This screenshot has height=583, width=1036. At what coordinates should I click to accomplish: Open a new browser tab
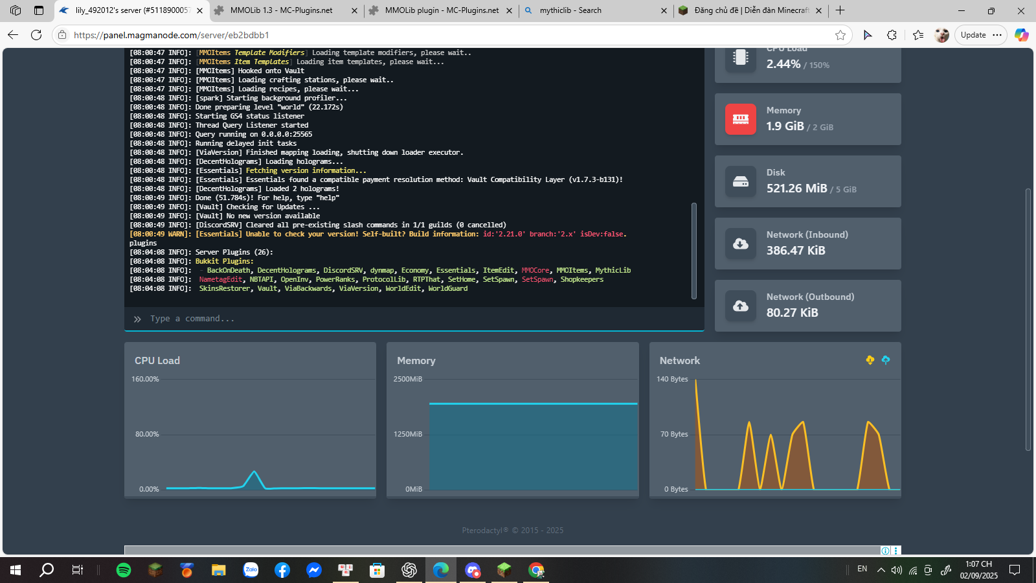coord(840,10)
